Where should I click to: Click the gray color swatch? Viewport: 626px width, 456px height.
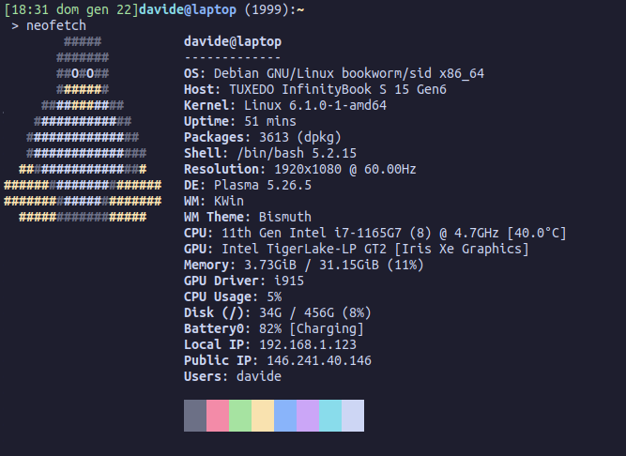(195, 416)
